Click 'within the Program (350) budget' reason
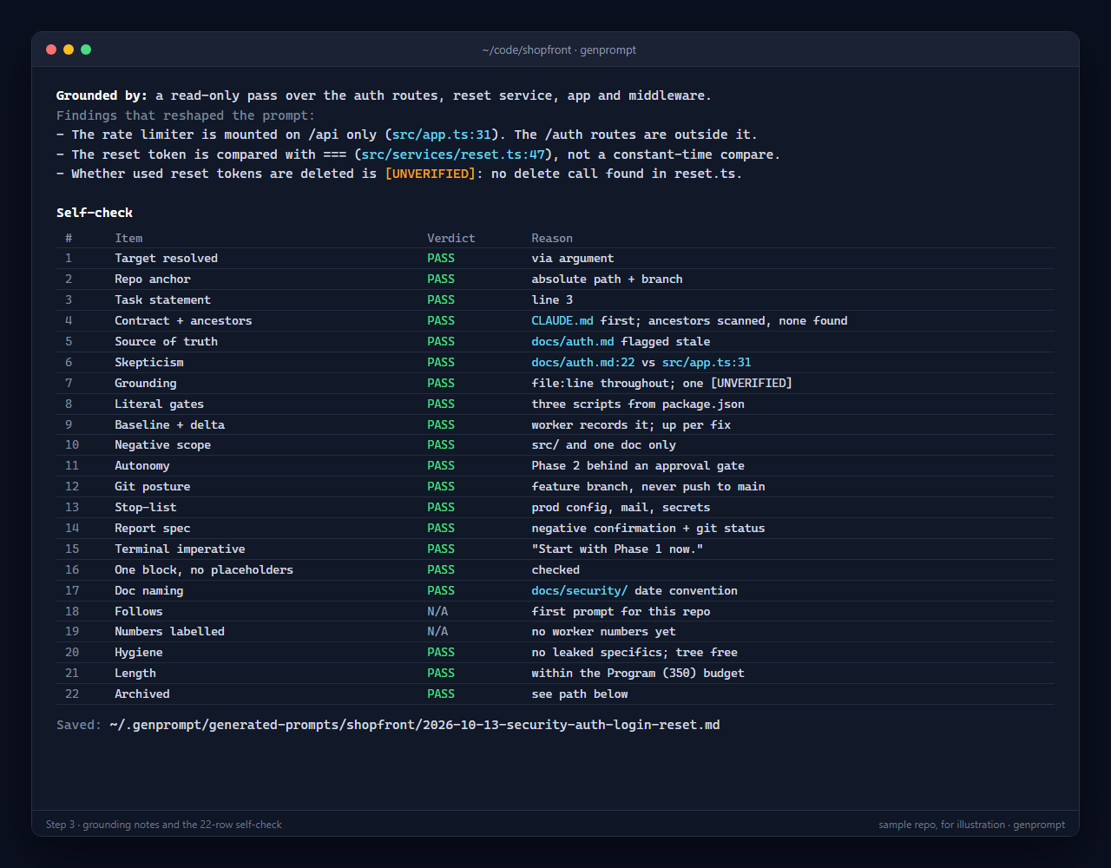Image resolution: width=1111 pixels, height=868 pixels. (x=638, y=673)
